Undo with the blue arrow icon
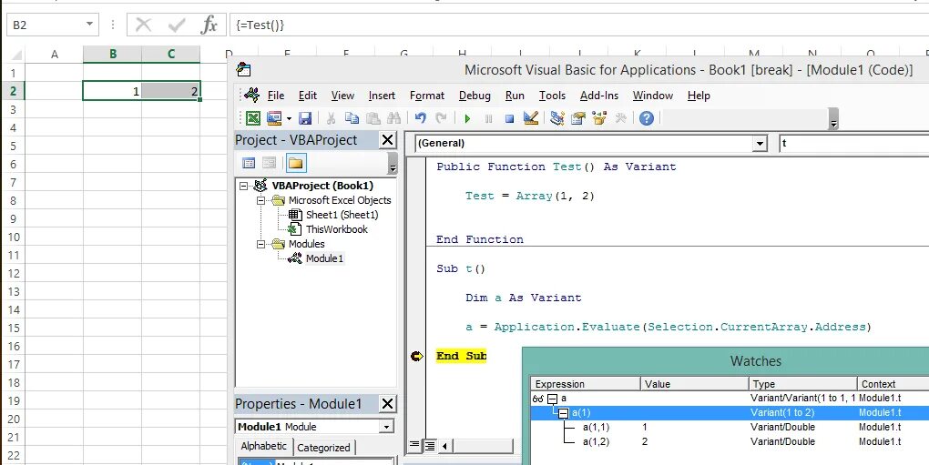 coord(420,118)
